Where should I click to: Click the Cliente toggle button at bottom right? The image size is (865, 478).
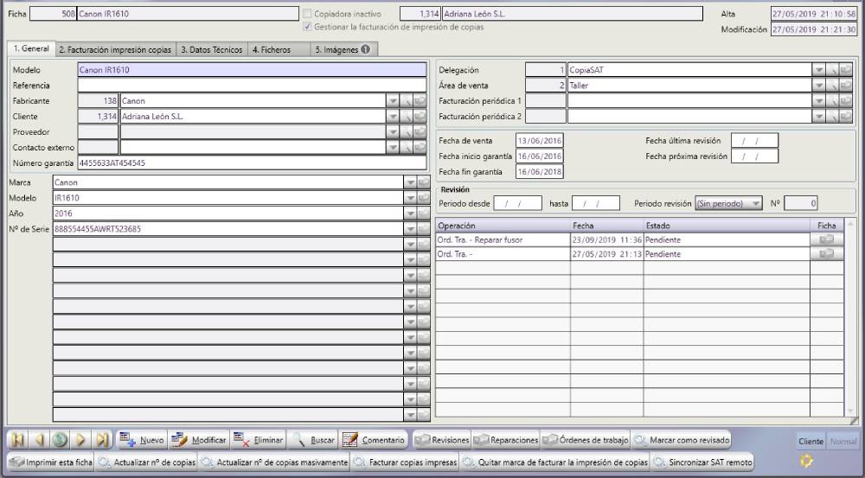[811, 441]
